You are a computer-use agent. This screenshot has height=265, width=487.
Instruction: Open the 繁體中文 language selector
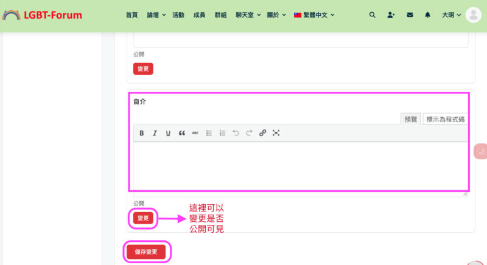click(317, 15)
